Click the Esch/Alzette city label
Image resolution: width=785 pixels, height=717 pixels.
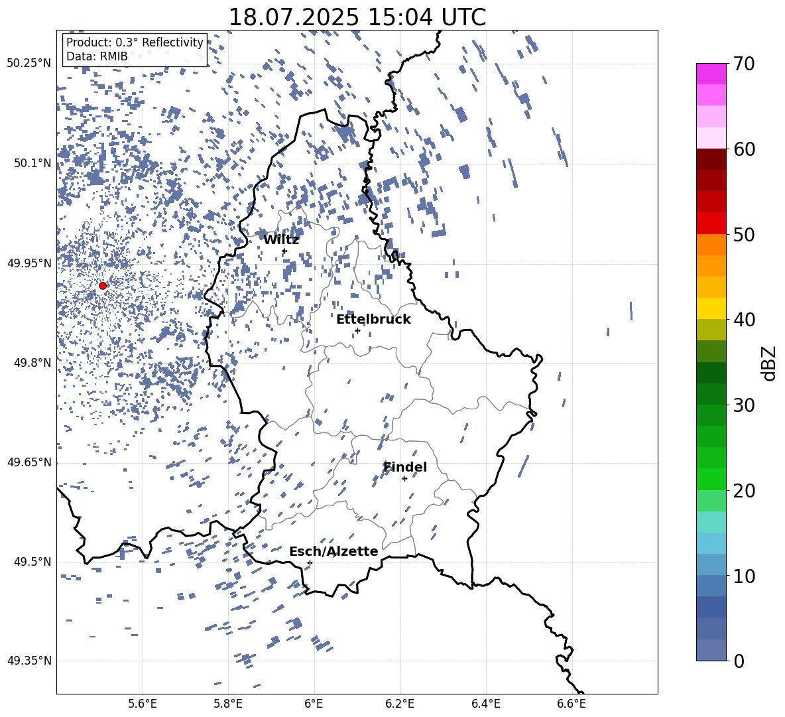point(333,551)
